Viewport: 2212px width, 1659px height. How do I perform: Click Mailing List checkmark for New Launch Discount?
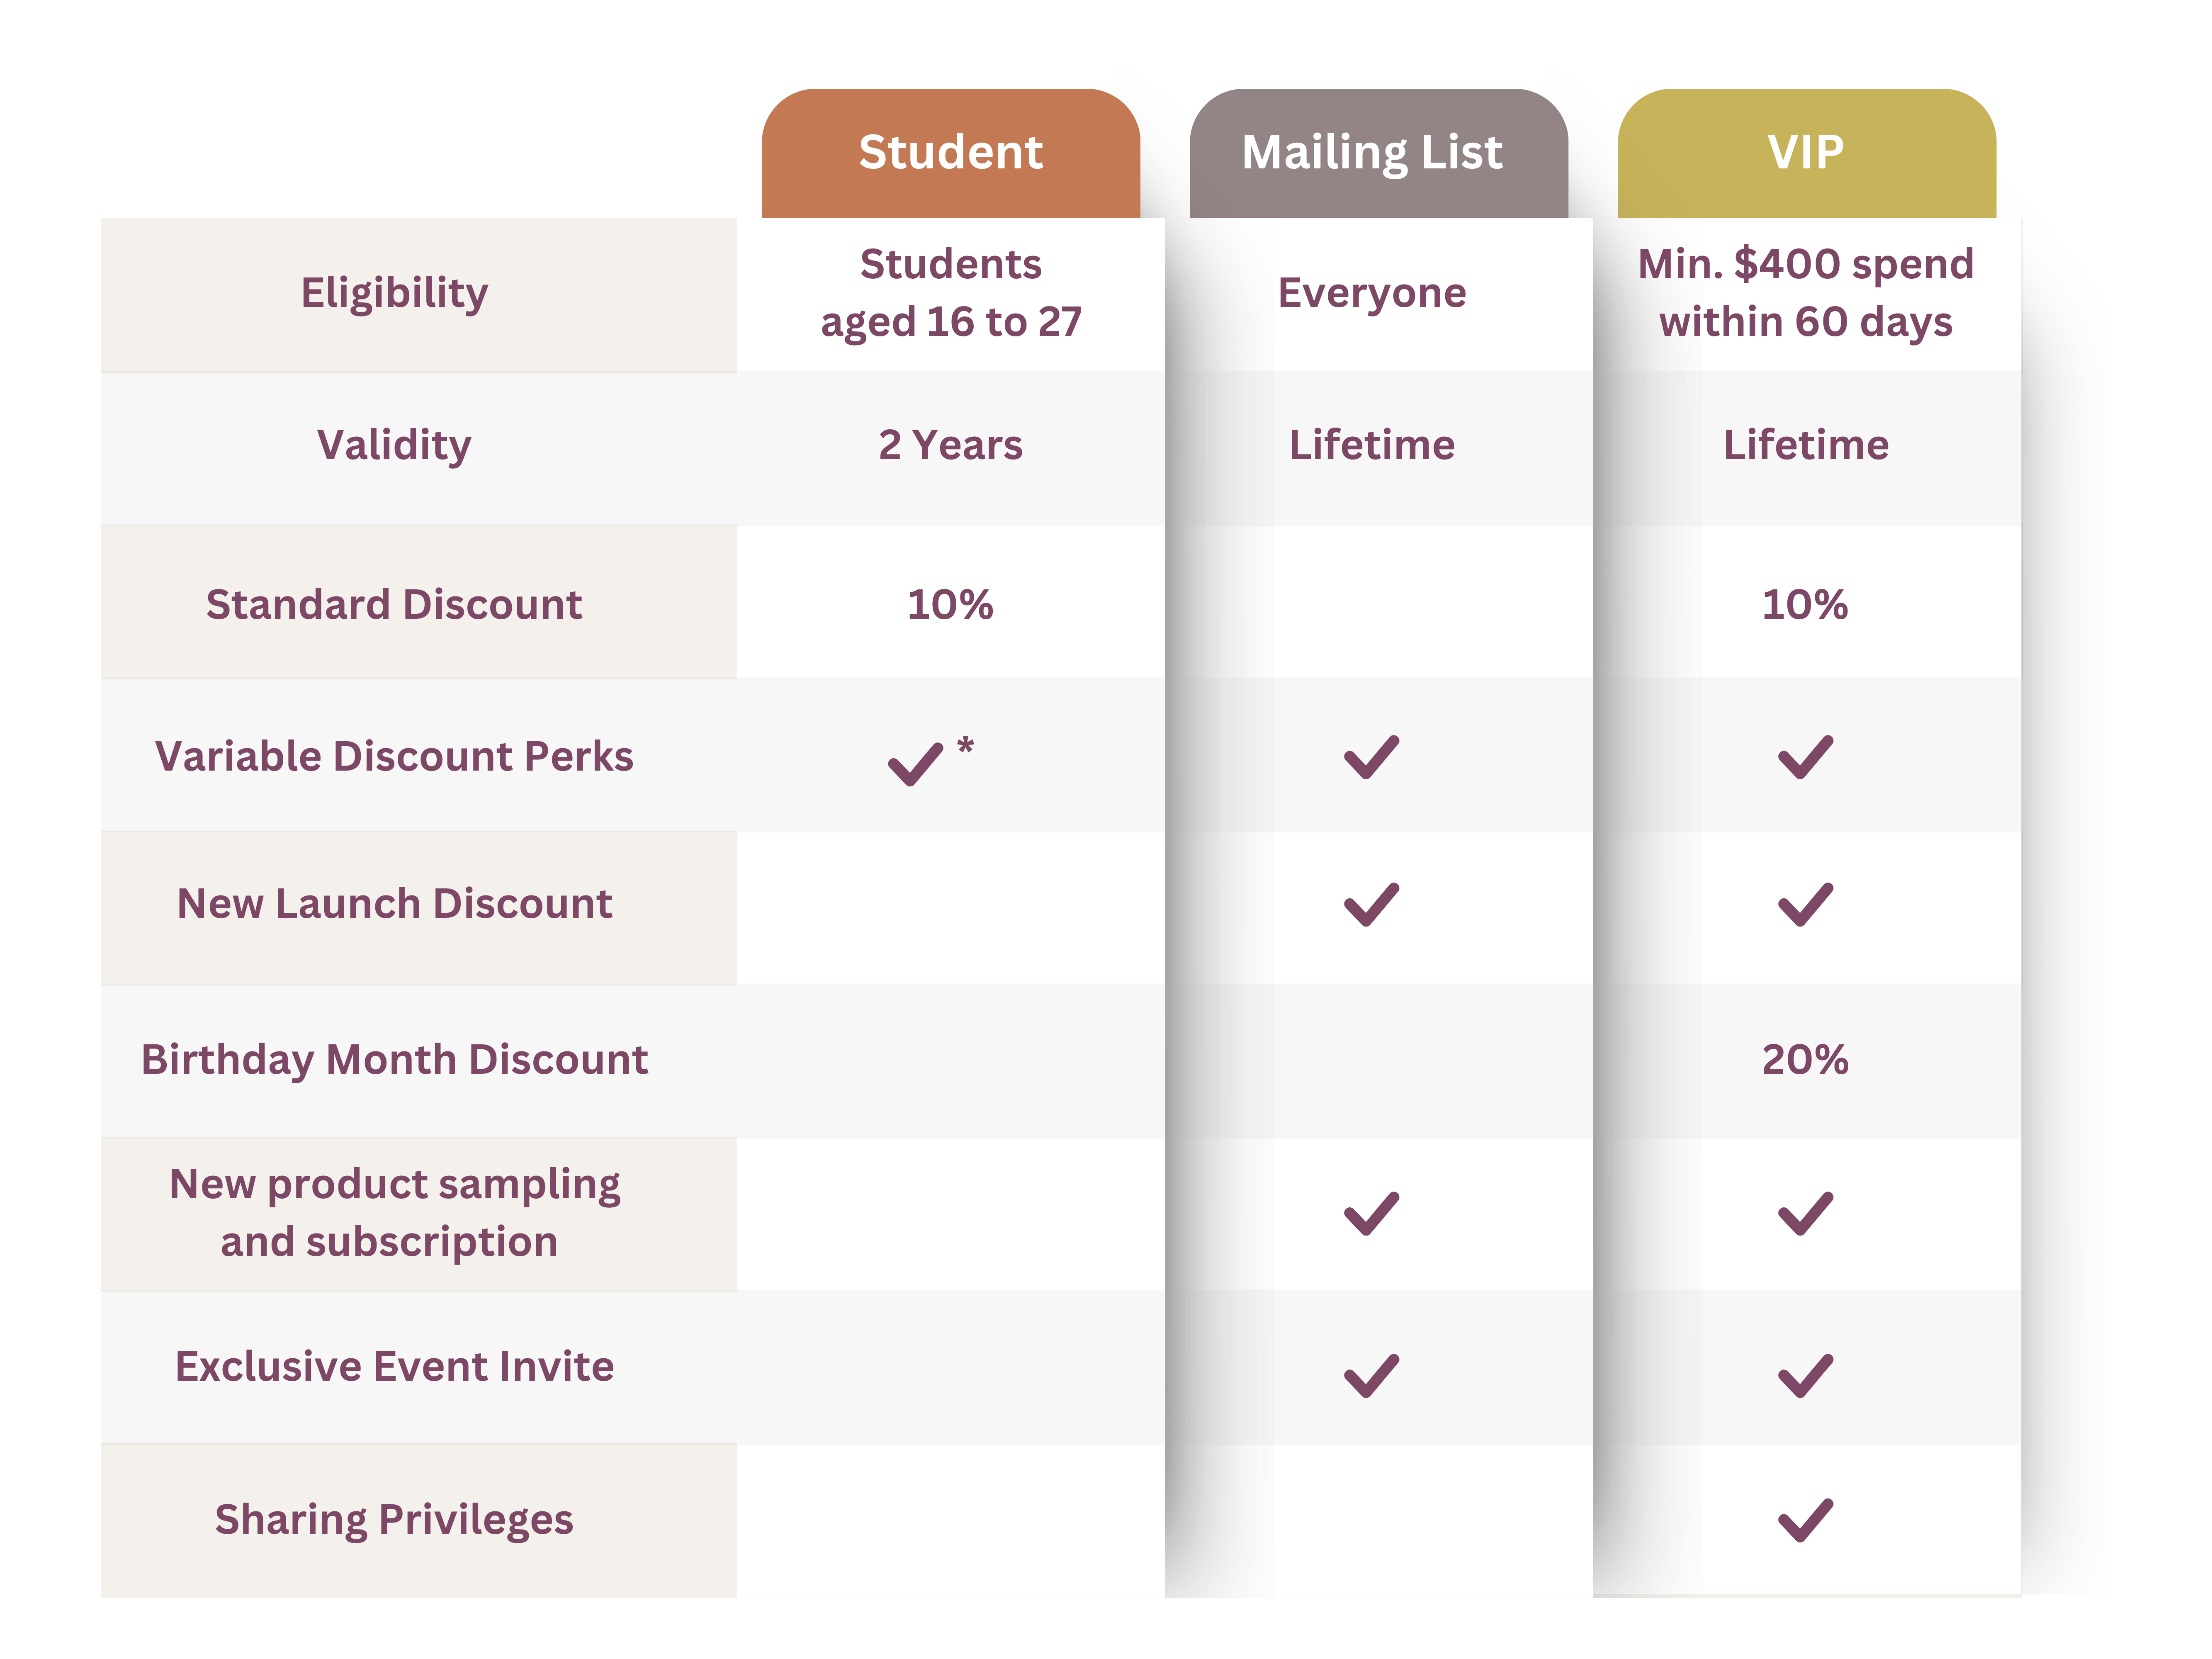point(1371,904)
